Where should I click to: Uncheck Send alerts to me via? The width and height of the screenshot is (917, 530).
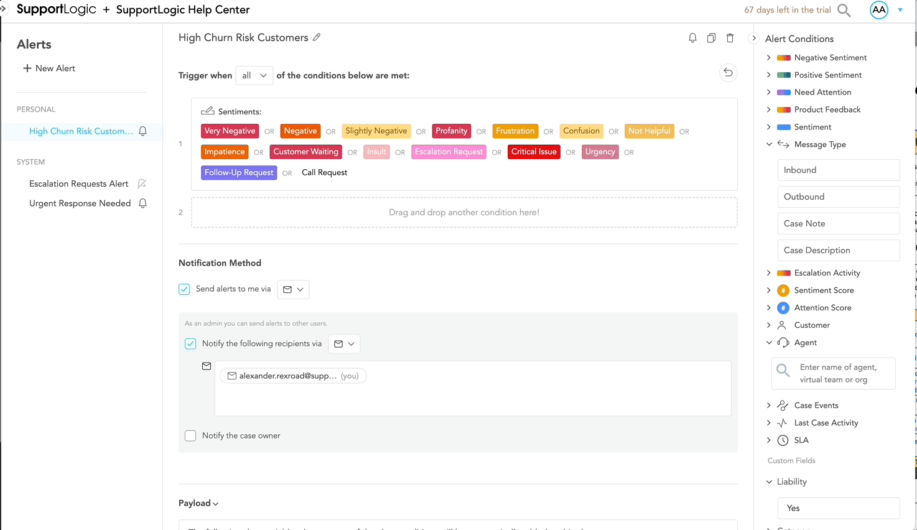[184, 289]
